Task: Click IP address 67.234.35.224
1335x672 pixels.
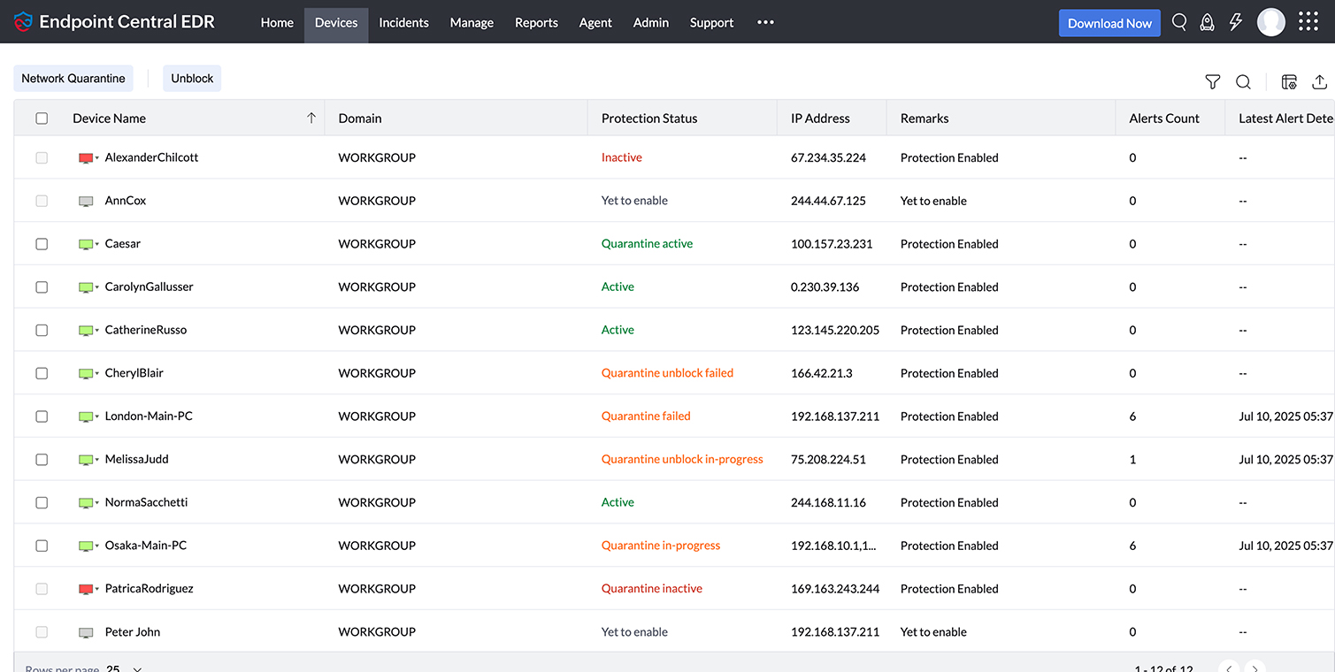Action: pyautogui.click(x=828, y=157)
